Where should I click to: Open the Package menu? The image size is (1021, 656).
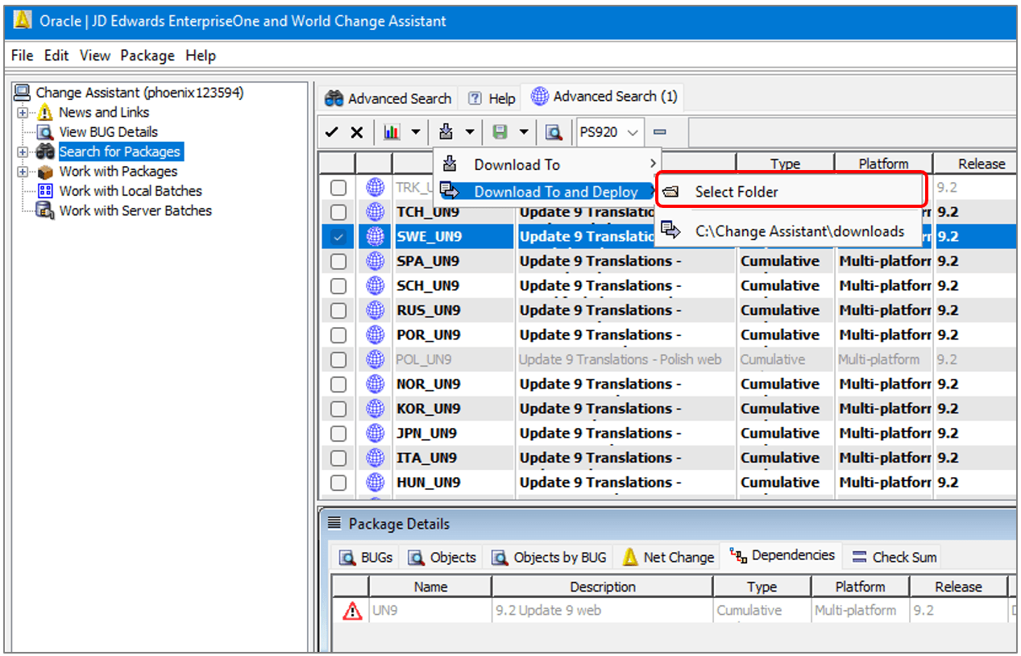click(x=147, y=56)
